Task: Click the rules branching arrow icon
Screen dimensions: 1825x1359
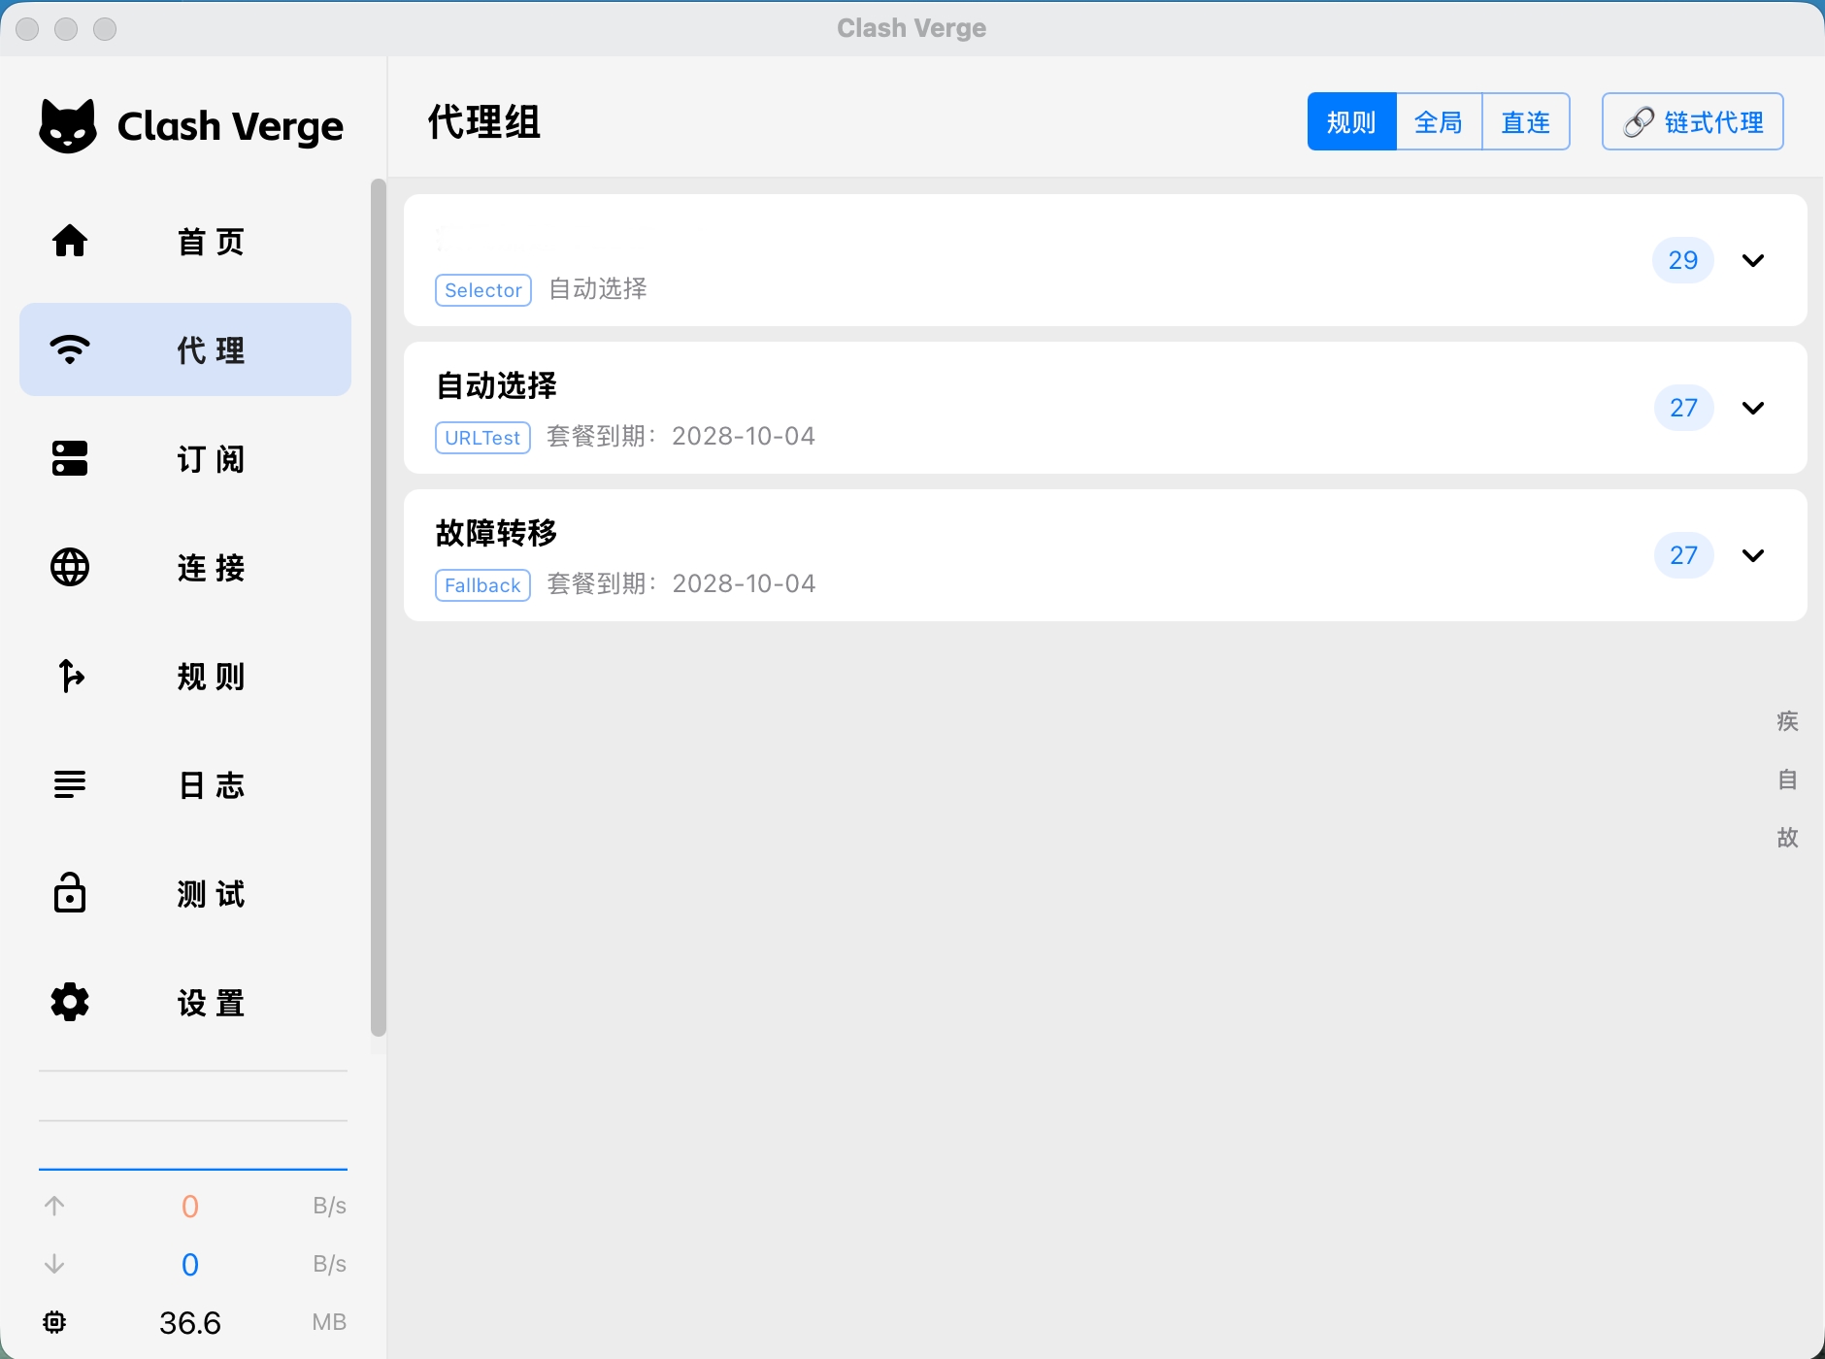Action: [x=70, y=676]
